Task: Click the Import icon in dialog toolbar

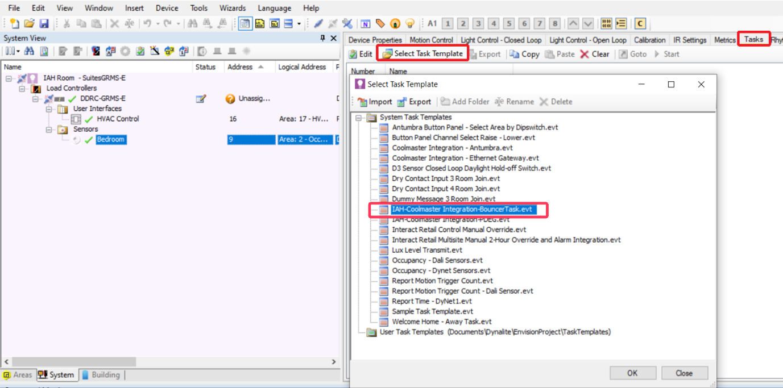Action: [x=375, y=102]
